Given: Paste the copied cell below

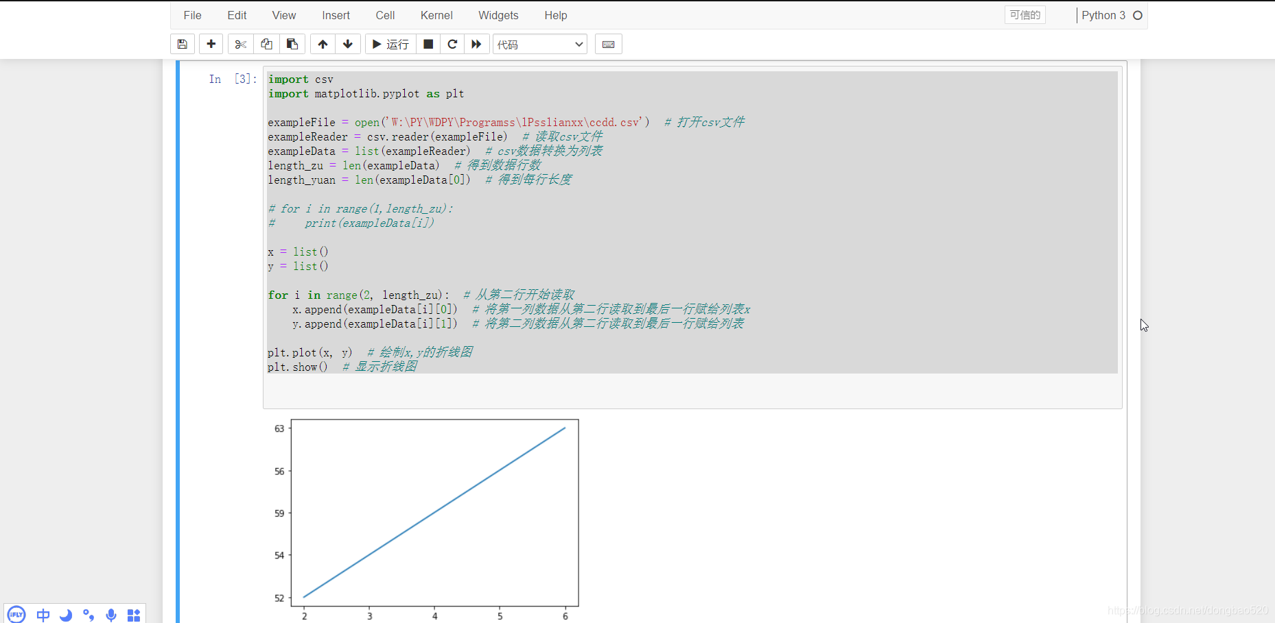Looking at the screenshot, I should [292, 44].
